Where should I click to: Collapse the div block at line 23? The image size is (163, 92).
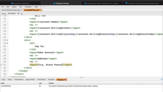coord(7,40)
